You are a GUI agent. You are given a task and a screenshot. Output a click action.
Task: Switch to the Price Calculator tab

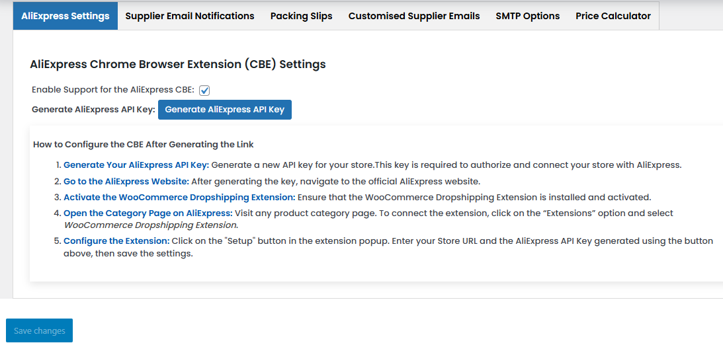(613, 16)
